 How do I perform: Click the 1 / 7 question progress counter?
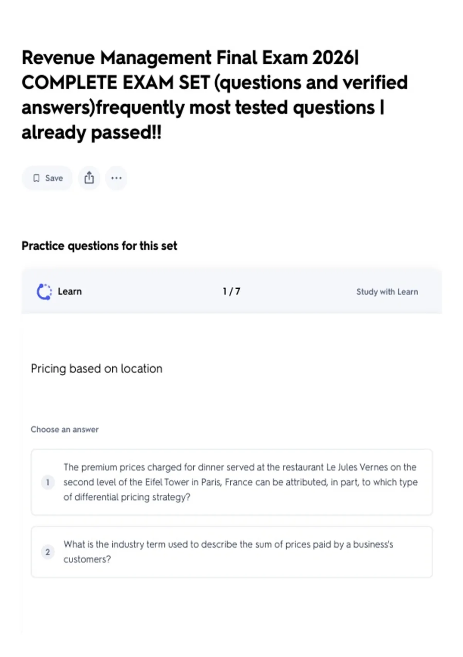click(231, 291)
